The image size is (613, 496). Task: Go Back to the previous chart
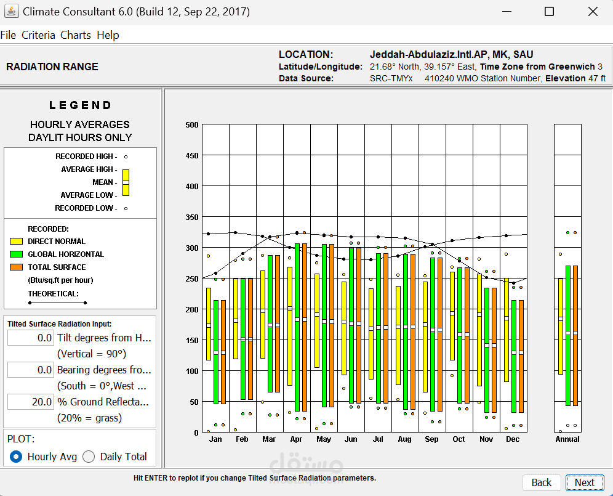click(542, 482)
